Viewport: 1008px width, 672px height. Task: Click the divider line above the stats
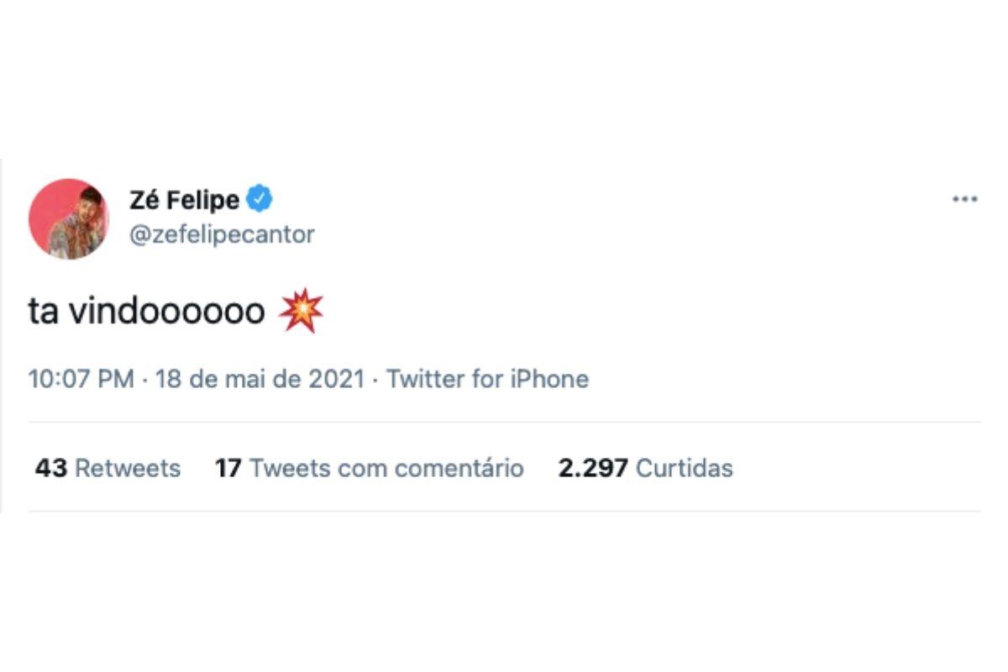504,423
